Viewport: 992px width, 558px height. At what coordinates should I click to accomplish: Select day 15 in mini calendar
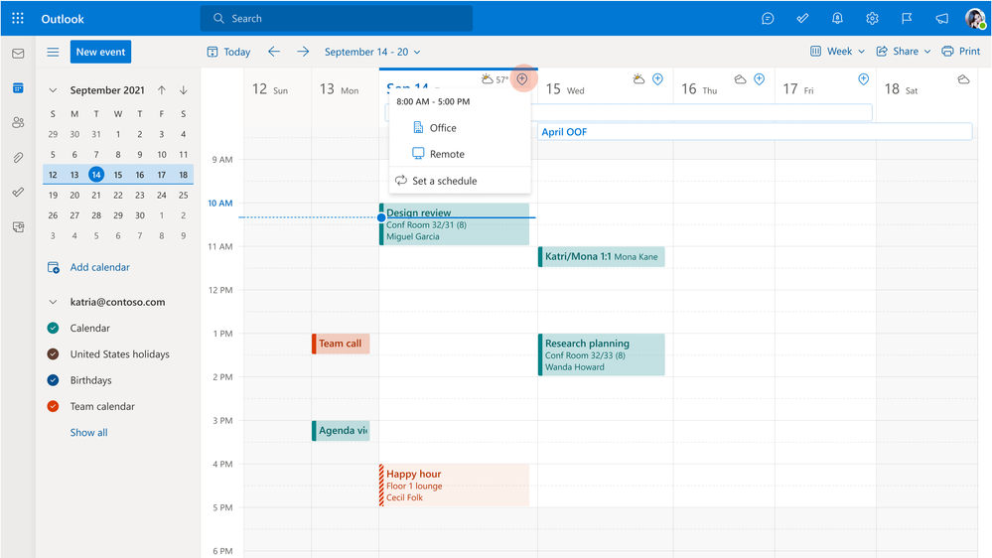[118, 175]
